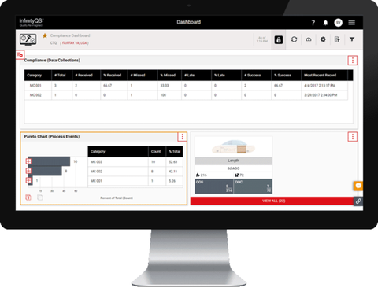Click the FAIRFAX VA, USA link

[75, 43]
